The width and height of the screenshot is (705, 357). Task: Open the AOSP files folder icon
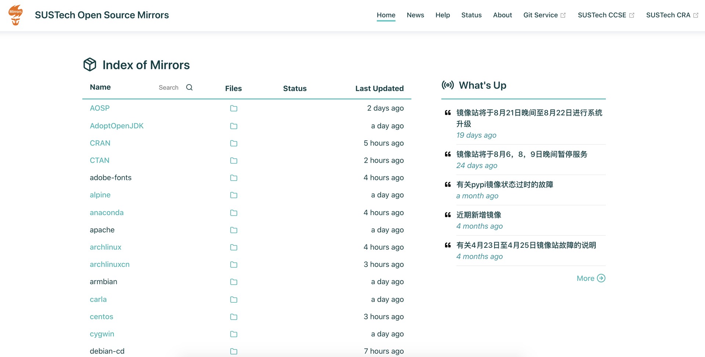[x=234, y=108]
